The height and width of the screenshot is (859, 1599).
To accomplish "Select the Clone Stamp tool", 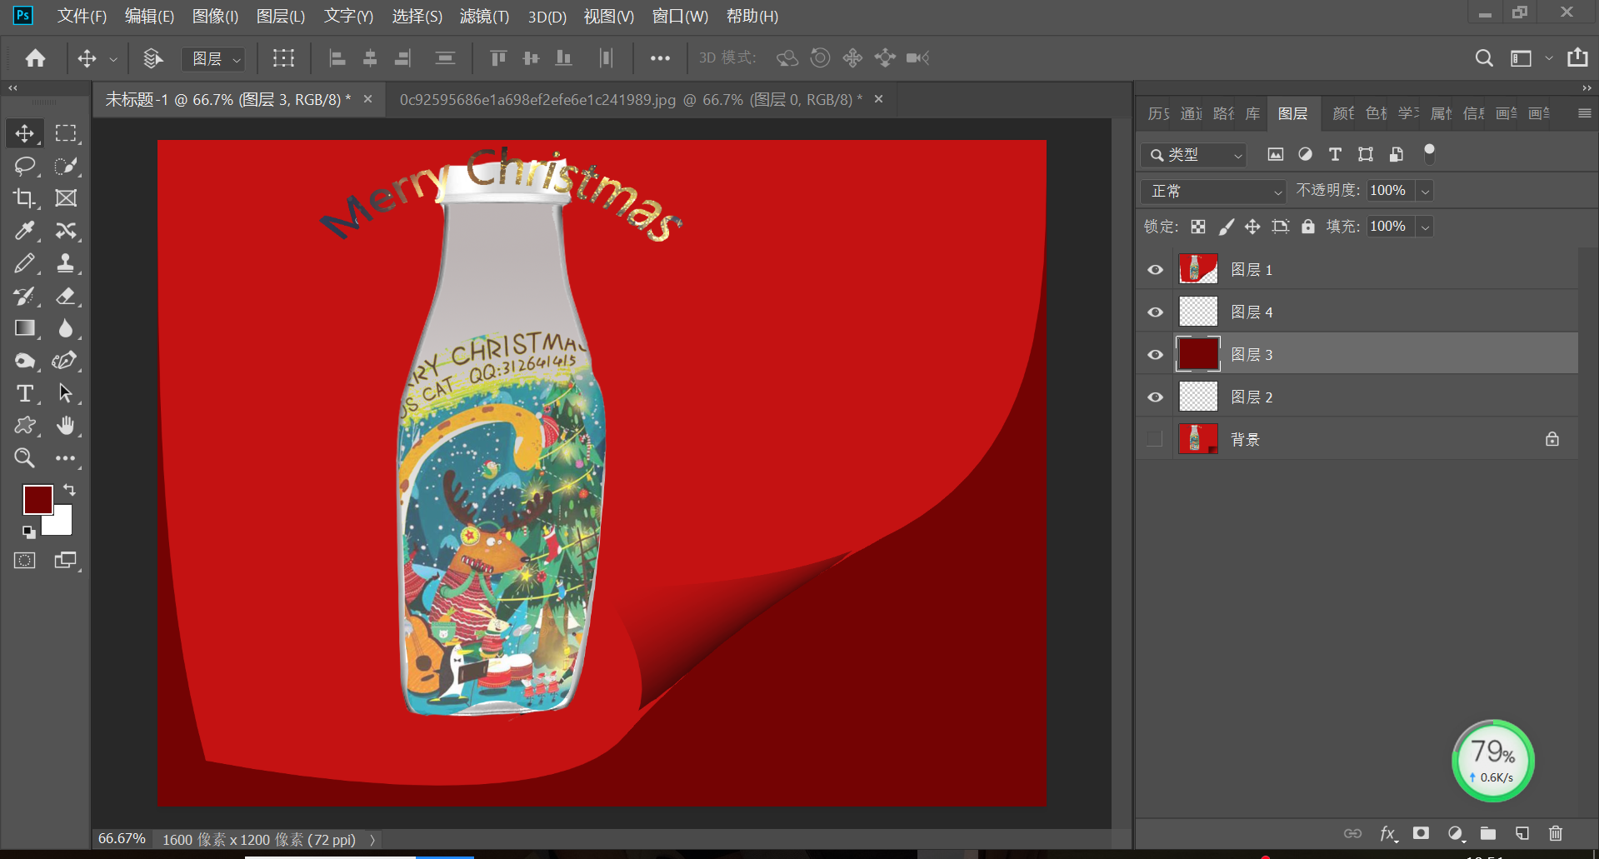I will [x=66, y=263].
